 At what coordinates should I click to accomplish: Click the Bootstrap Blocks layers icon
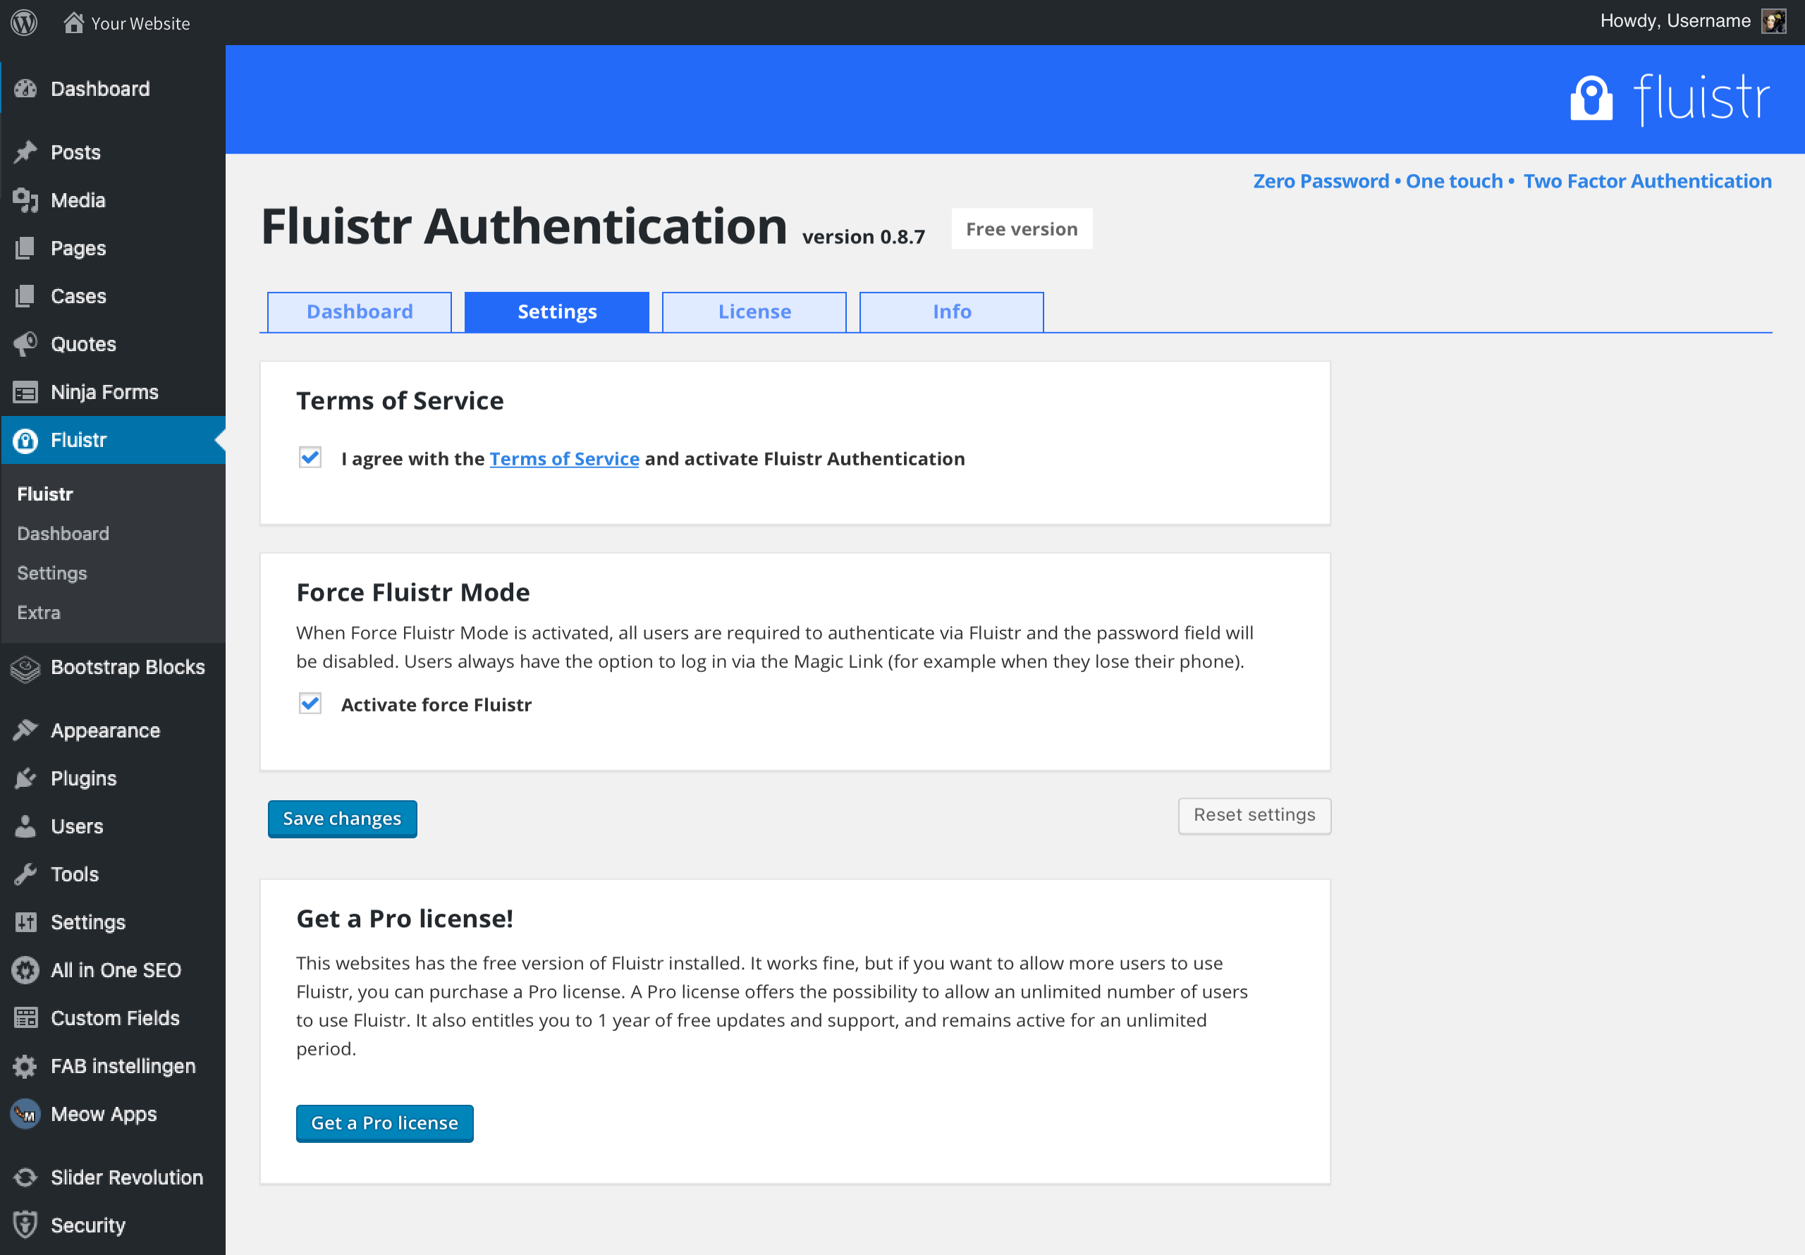pos(26,668)
